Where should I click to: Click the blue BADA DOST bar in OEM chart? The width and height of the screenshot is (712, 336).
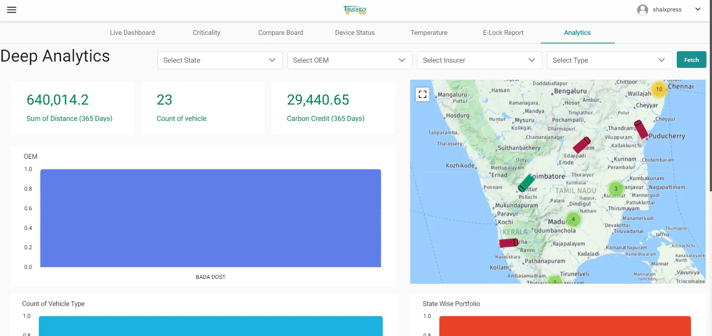coord(211,218)
